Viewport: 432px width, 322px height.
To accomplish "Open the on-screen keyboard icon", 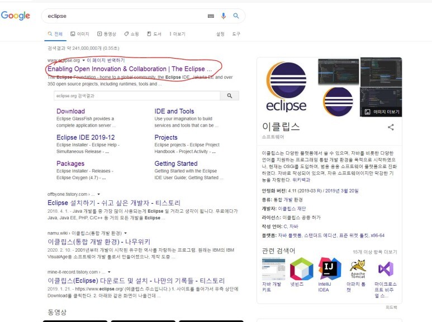I will (211, 16).
